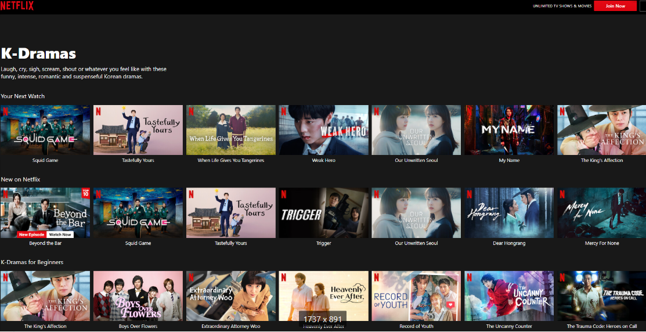The height and width of the screenshot is (332, 646).
Task: Select the Dear Hongrang thumbnail
Action: point(509,212)
